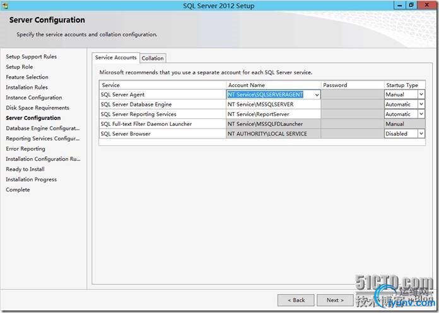Viewport: 439px width, 313px height.
Task: Click the Database Engine Configuration step
Action: [43, 128]
